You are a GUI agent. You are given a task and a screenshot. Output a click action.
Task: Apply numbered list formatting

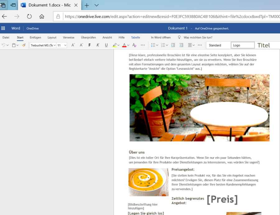coord(163,45)
